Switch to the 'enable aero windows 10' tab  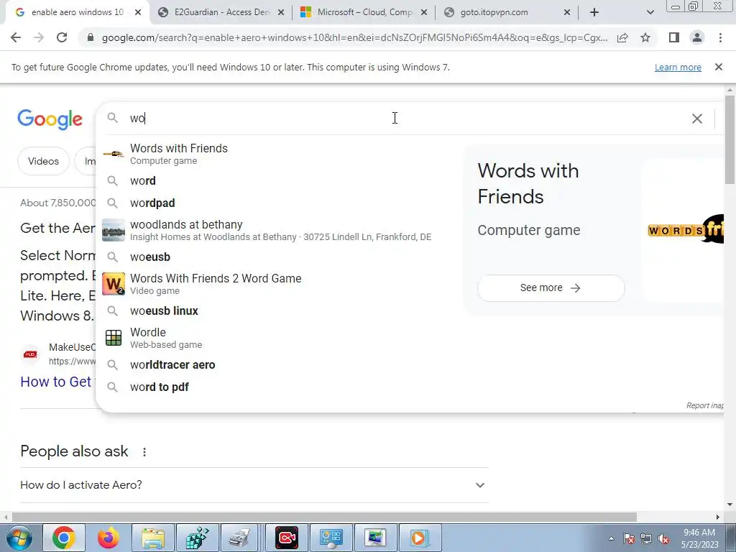(x=77, y=13)
